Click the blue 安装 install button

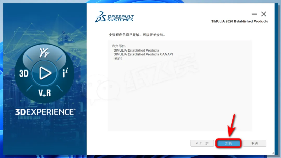(x=228, y=143)
